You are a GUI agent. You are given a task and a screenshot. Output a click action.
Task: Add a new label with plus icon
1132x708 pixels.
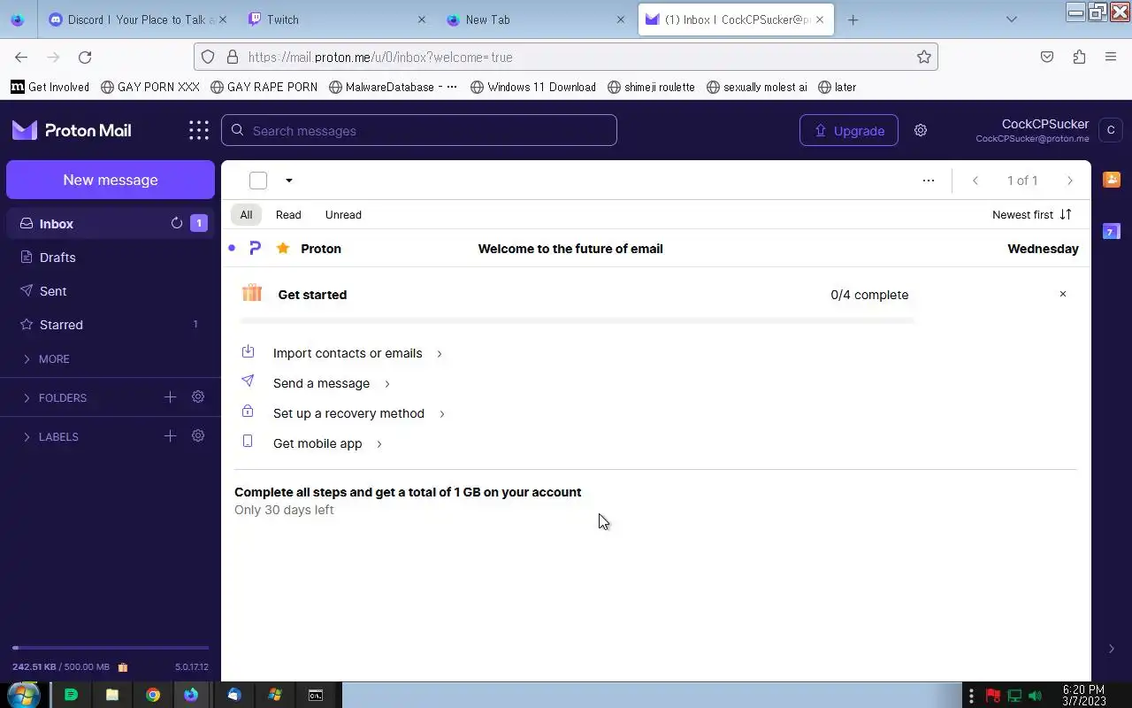pyautogui.click(x=170, y=436)
